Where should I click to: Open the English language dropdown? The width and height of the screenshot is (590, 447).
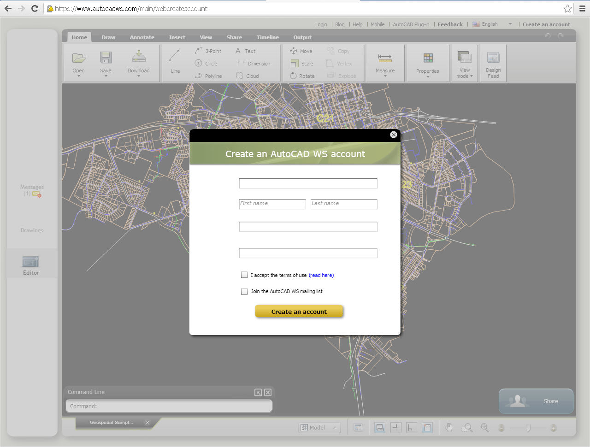click(x=510, y=24)
